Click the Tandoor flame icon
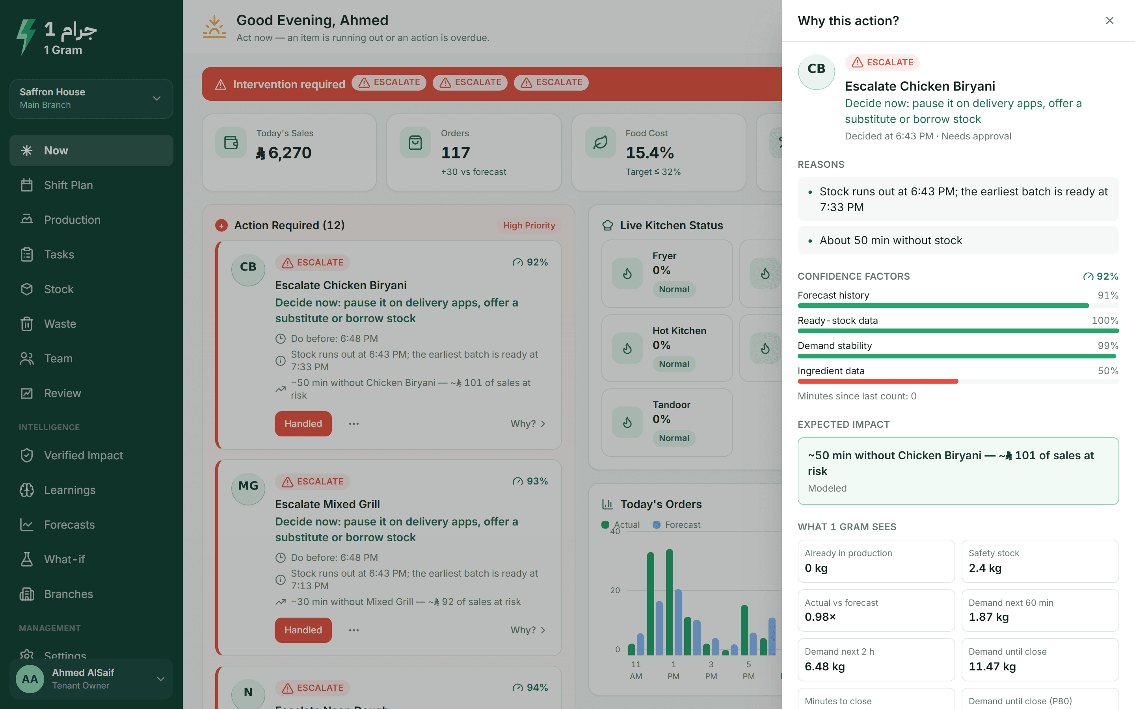1135x709 pixels. [627, 423]
